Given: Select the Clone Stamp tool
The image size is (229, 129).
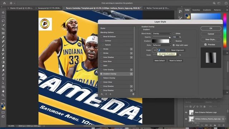Looking at the screenshot, I should point(3,50).
